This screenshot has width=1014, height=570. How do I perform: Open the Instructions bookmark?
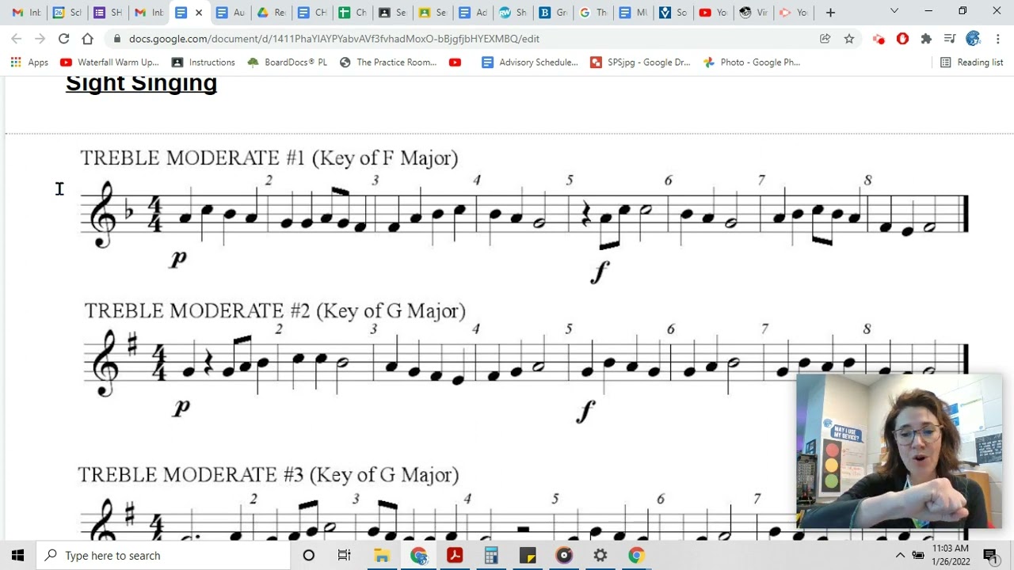point(204,62)
